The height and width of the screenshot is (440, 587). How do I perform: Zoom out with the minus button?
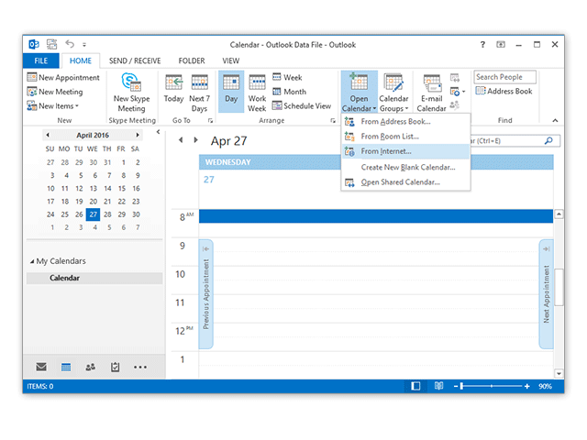[456, 386]
